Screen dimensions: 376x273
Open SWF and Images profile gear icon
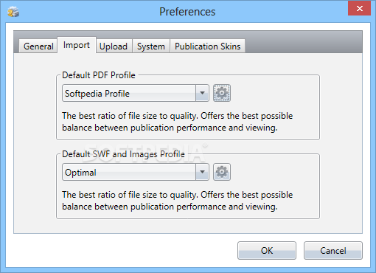(x=222, y=172)
